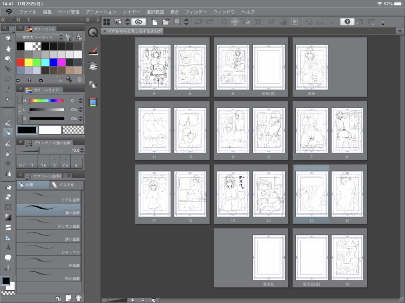Open page 15 thumbnail

point(233,194)
